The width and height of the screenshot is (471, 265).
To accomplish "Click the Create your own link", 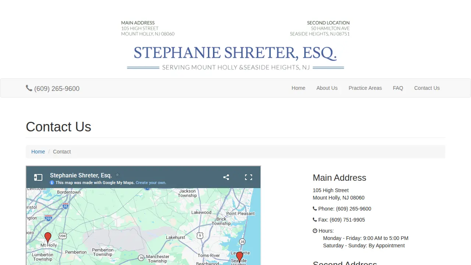I will tap(151, 183).
